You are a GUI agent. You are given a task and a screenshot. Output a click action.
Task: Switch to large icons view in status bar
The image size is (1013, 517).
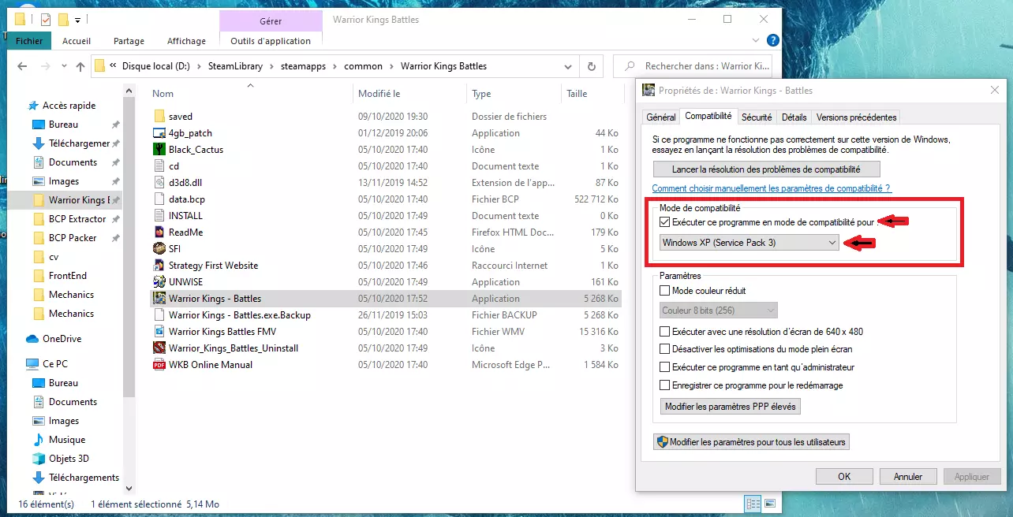click(769, 504)
